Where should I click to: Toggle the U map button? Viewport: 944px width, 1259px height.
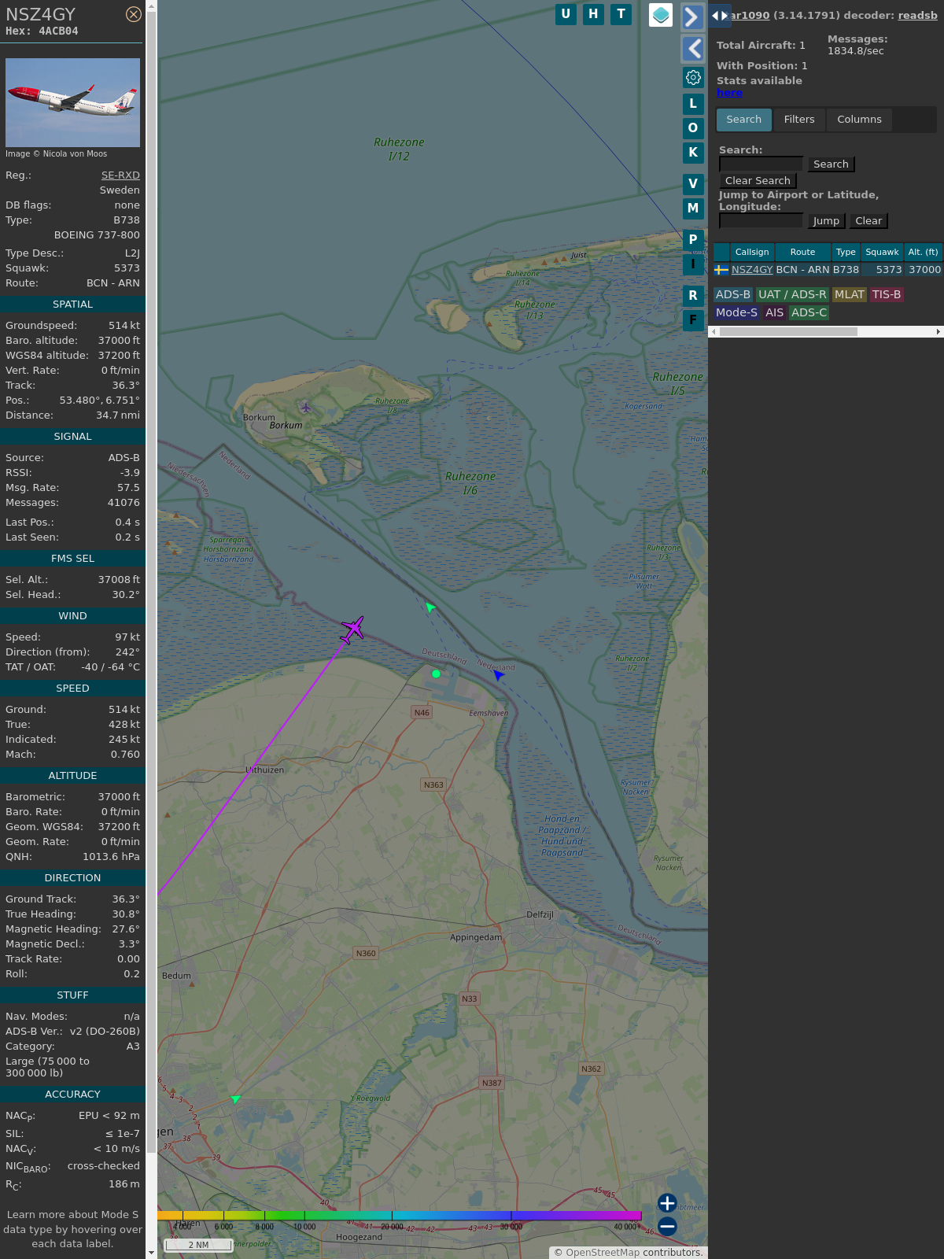tap(566, 14)
